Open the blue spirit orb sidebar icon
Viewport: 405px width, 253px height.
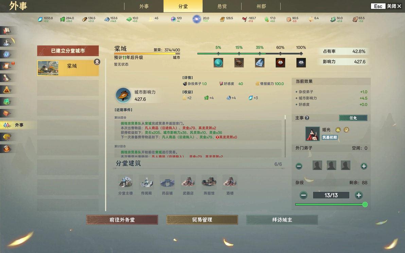pos(7,54)
